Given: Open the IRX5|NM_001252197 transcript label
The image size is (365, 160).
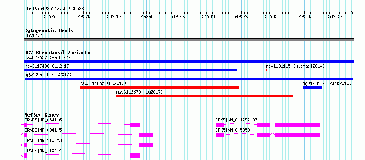Looking at the screenshot, I should (x=237, y=120).
